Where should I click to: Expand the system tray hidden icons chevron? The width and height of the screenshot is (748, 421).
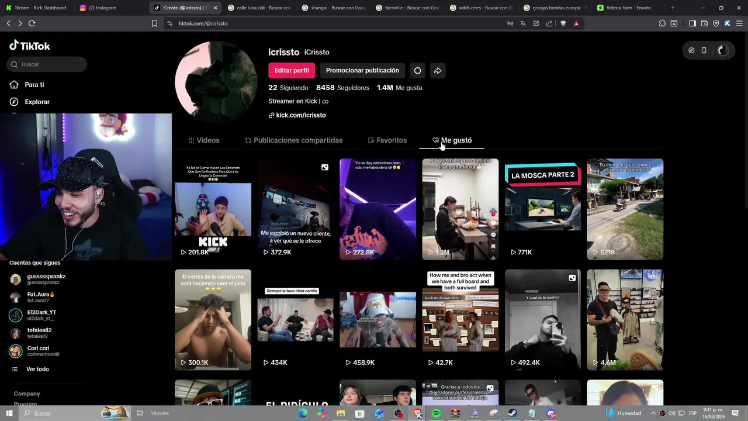653,413
